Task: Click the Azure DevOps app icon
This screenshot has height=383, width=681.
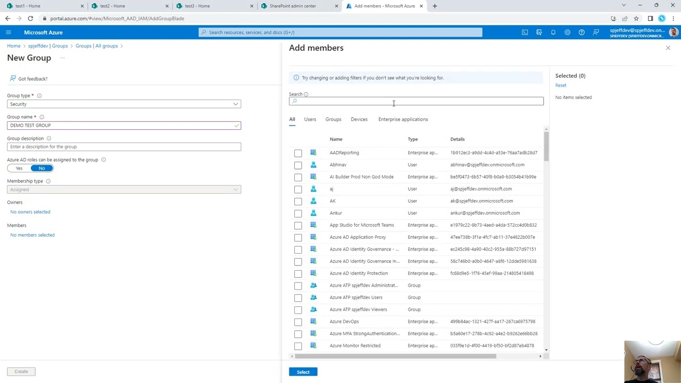Action: pyautogui.click(x=313, y=321)
